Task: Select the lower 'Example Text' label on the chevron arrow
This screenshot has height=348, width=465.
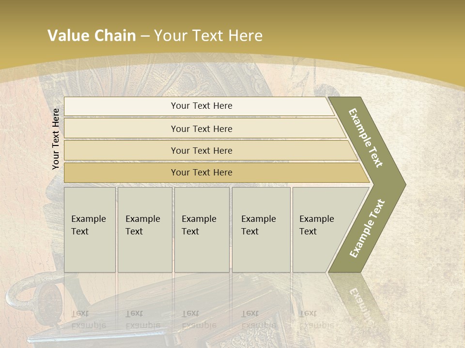Action: (367, 228)
